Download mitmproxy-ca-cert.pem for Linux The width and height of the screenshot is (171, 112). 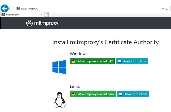93,94
